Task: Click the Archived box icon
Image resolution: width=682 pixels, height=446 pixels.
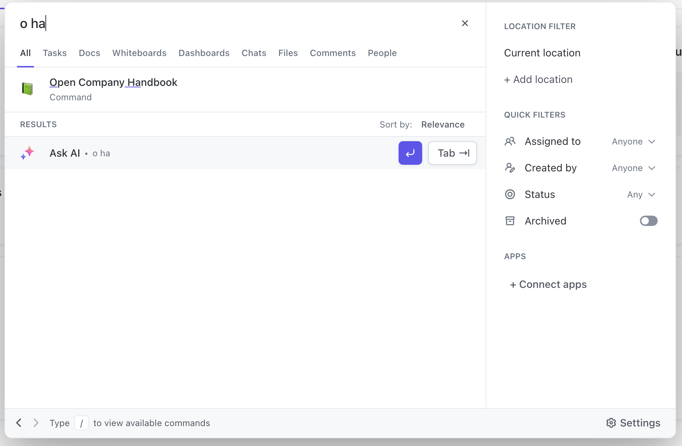Action: pyautogui.click(x=510, y=221)
